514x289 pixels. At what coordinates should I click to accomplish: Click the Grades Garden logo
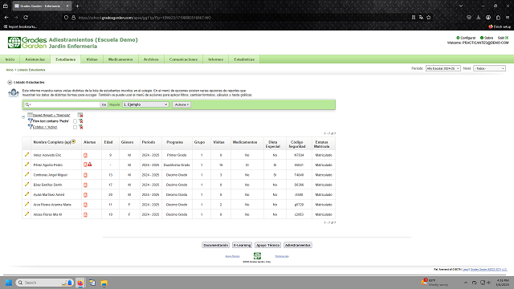[x=27, y=43]
